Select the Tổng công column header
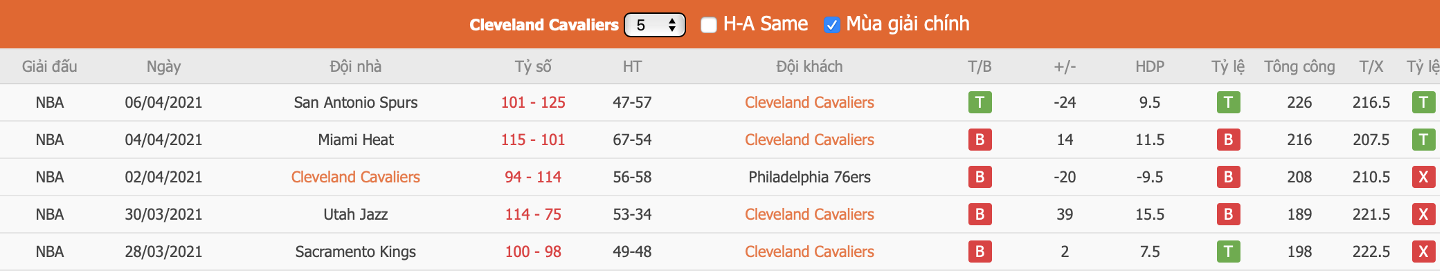1444x275 pixels. 1299,66
